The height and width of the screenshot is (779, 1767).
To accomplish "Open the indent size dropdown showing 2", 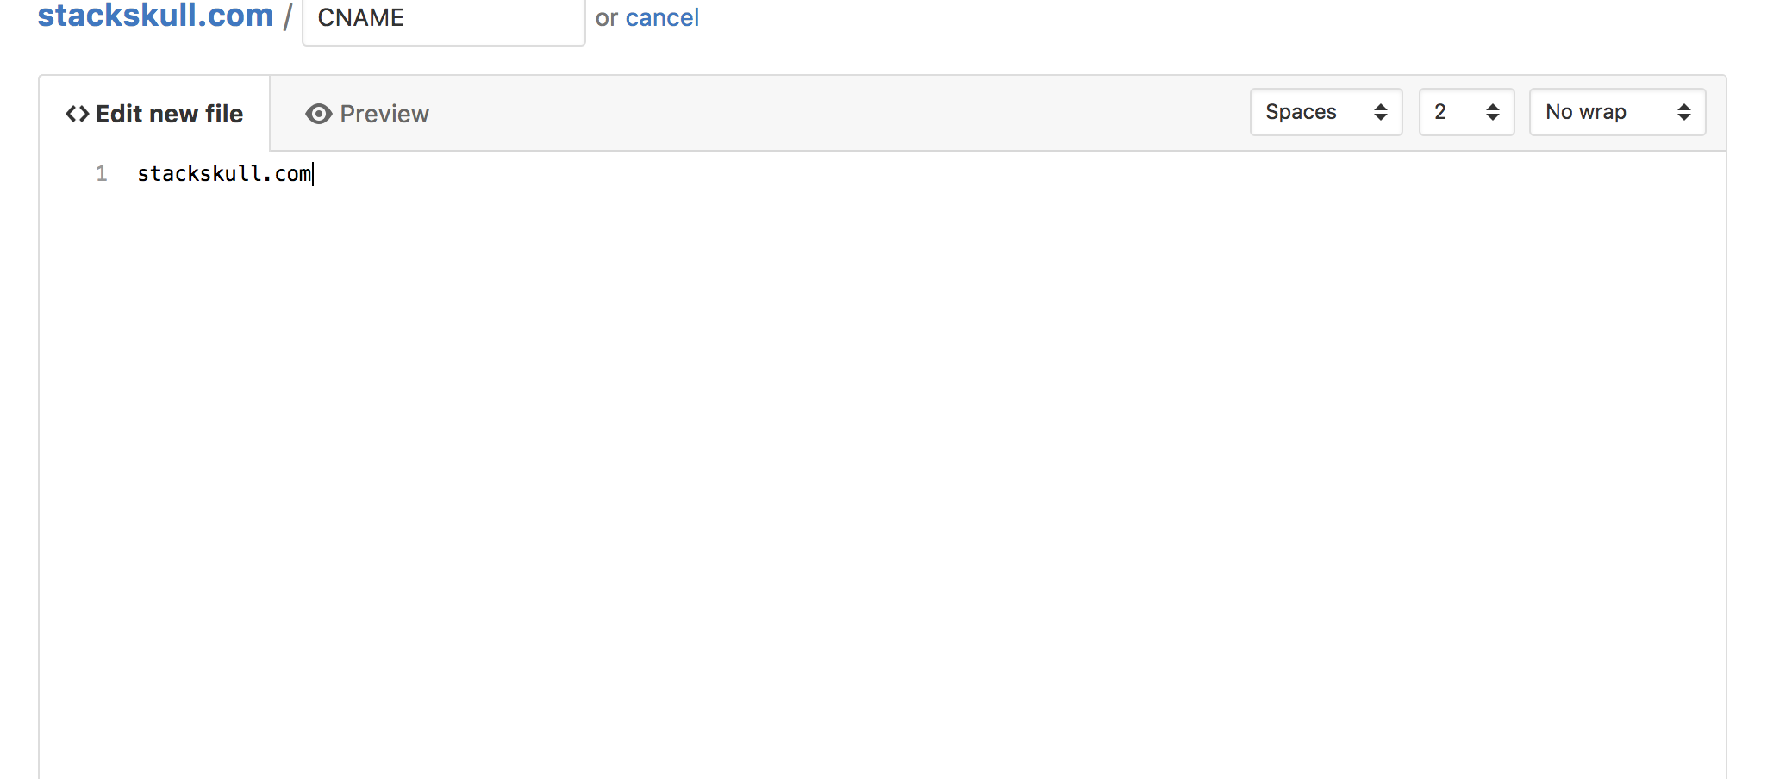I will point(1467,112).
